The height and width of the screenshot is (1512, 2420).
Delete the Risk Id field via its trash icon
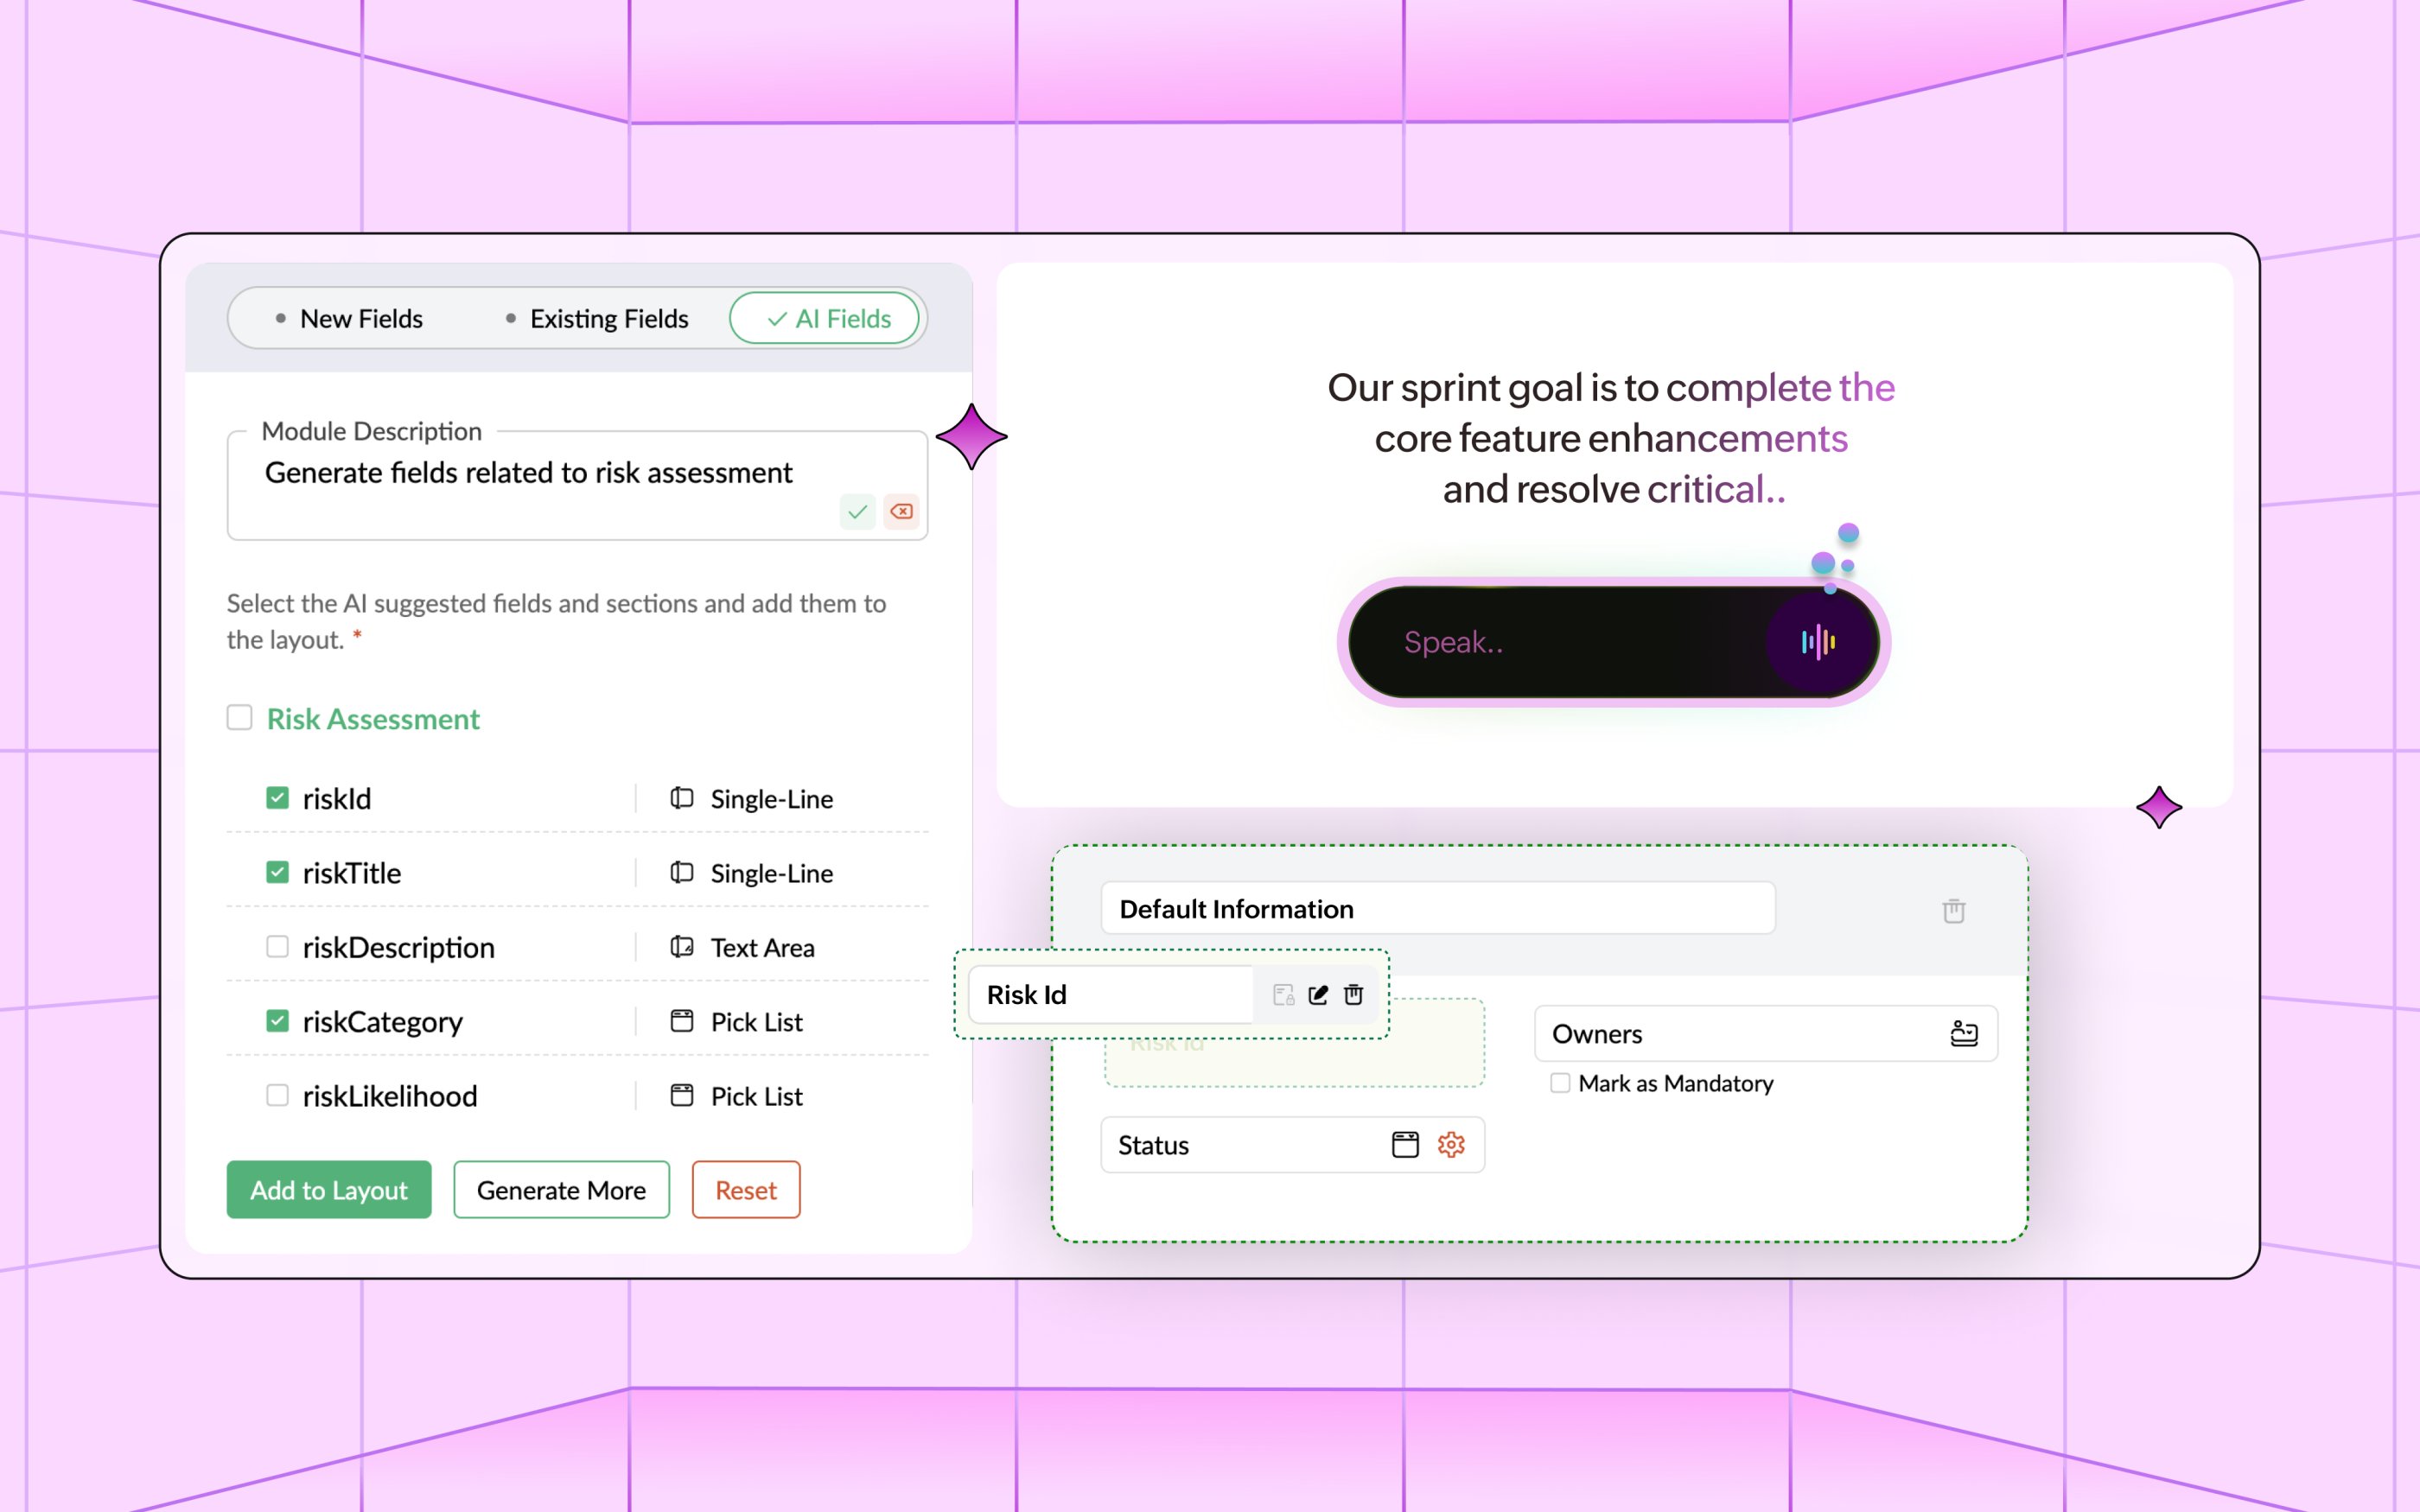tap(1354, 994)
